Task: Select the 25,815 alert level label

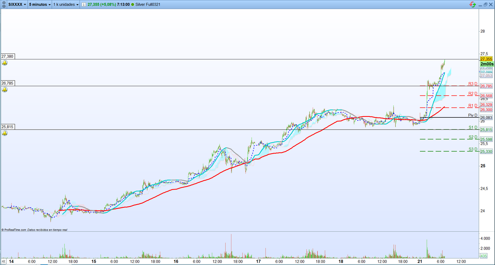Action: click(8, 127)
